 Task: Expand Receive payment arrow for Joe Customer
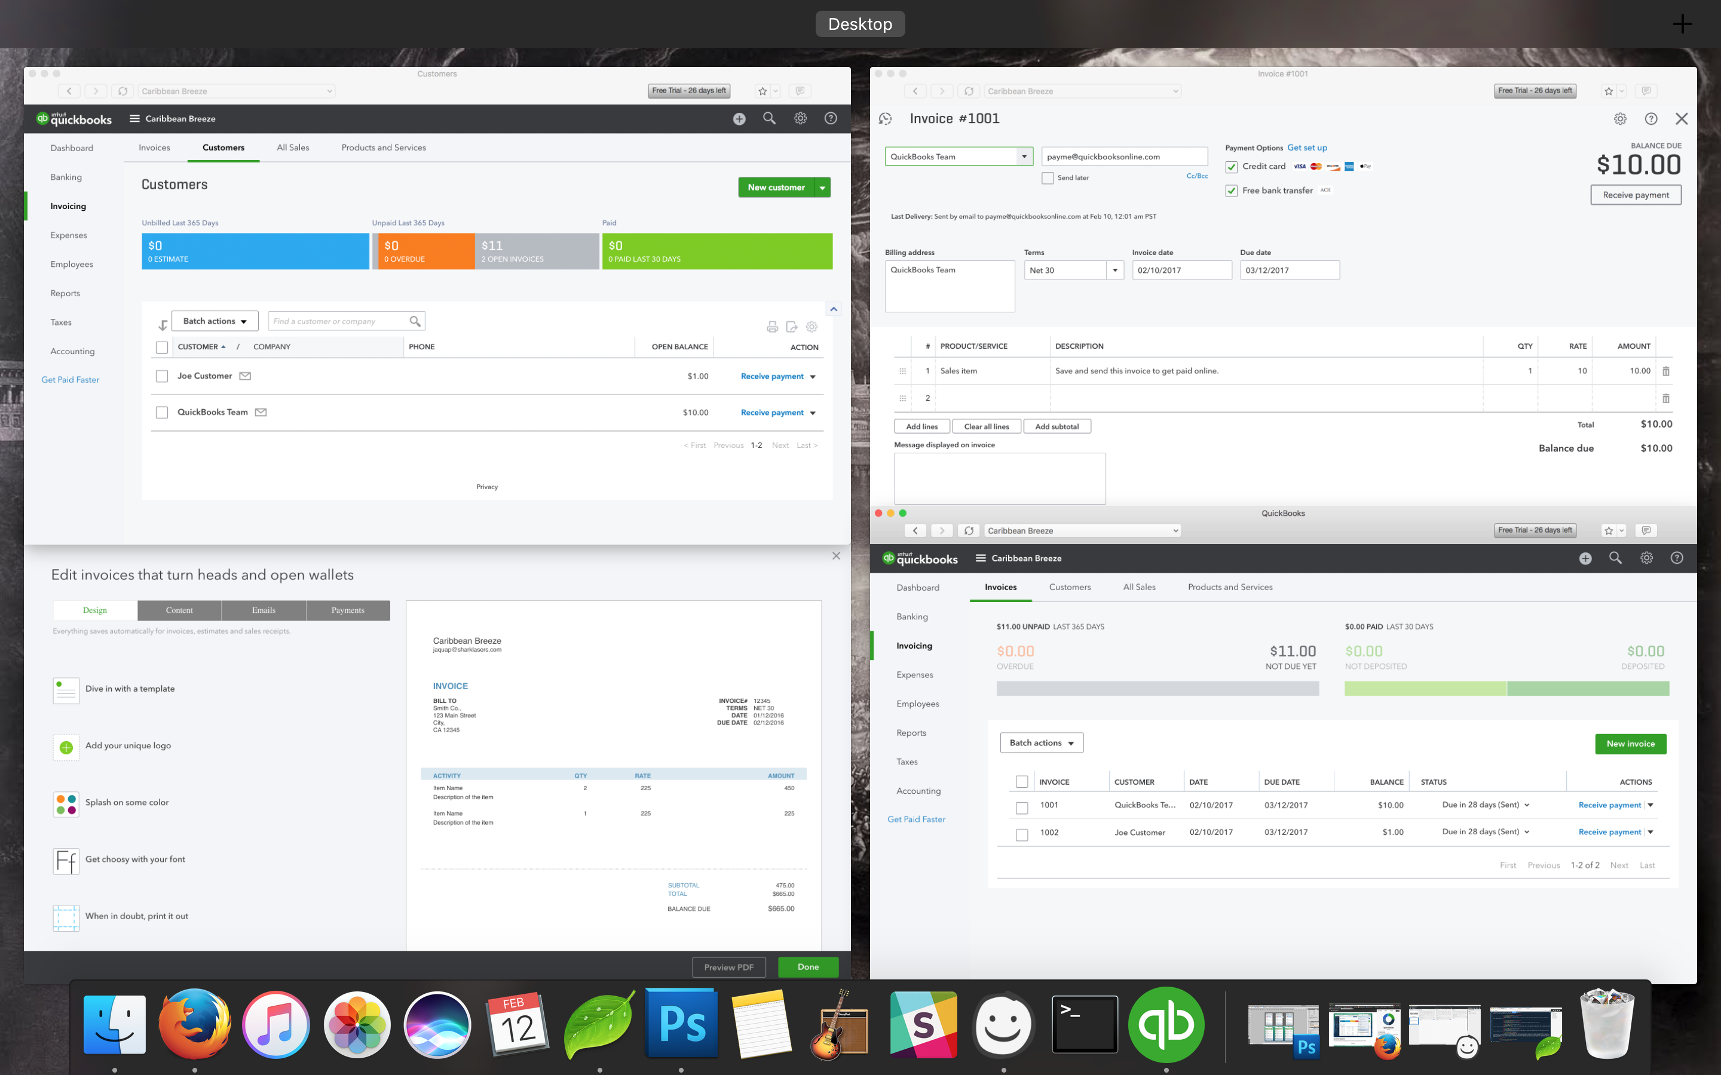tap(813, 377)
